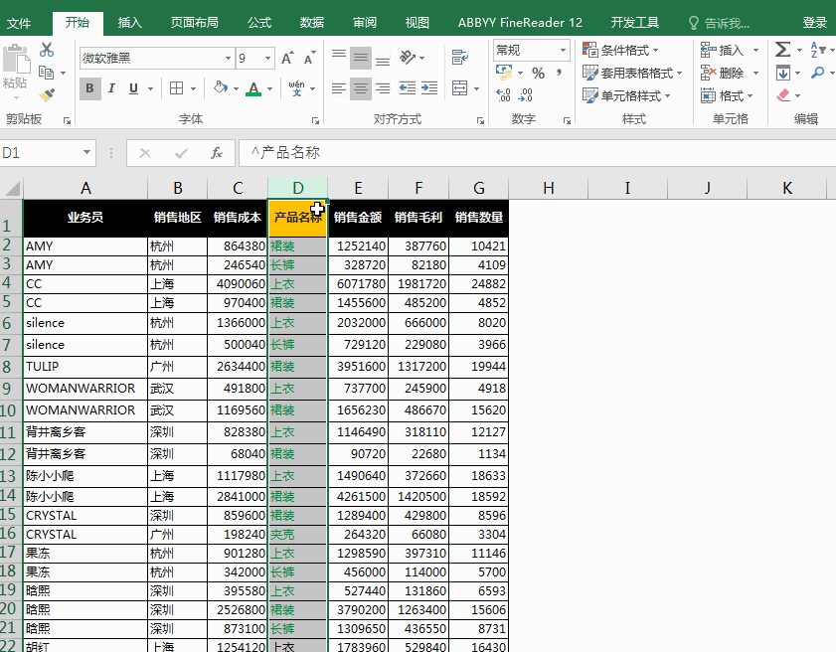This screenshot has width=836, height=652.
Task: Switch to the 页面布局 tab
Action: [194, 23]
